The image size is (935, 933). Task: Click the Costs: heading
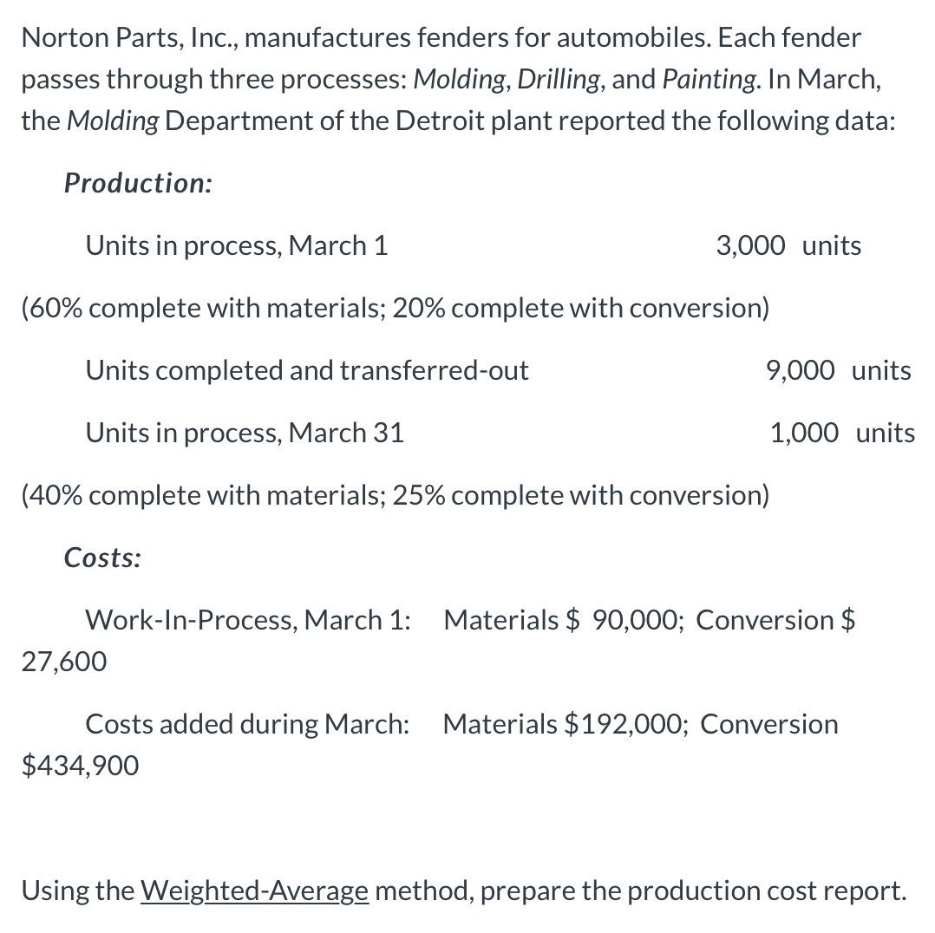[x=102, y=558]
